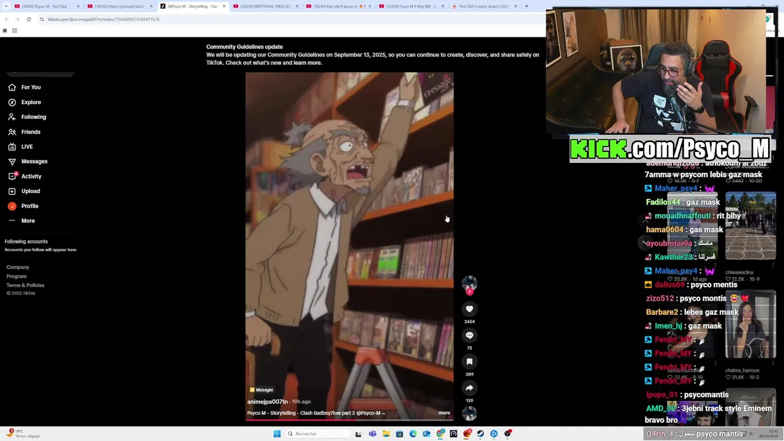
Task: Go back in browser history
Action: pyautogui.click(x=6, y=19)
